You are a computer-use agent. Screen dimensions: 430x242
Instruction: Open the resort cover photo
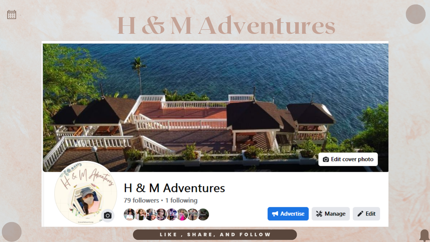pyautogui.click(x=216, y=107)
